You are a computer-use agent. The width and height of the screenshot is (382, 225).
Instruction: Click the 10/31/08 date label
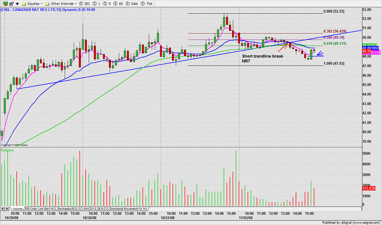tap(168, 218)
